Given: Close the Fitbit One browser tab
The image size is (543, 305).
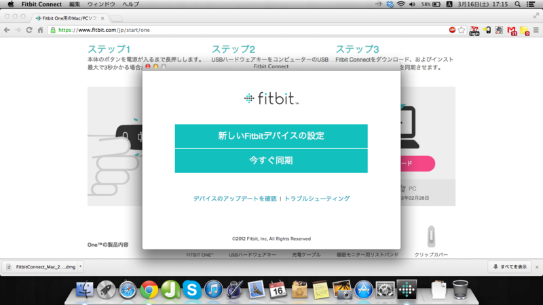Looking at the screenshot, I should point(102,18).
